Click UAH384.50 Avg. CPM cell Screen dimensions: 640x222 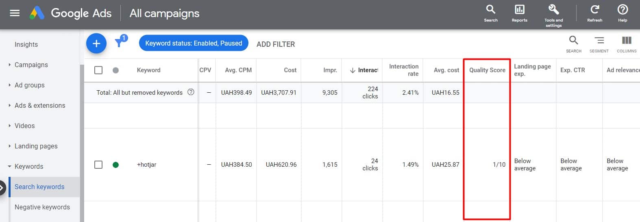236,165
